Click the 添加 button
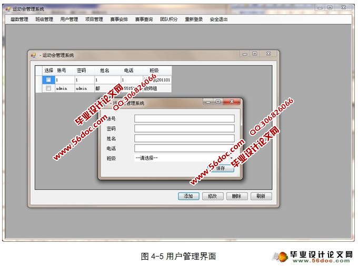The image size is (358, 266). point(188,196)
